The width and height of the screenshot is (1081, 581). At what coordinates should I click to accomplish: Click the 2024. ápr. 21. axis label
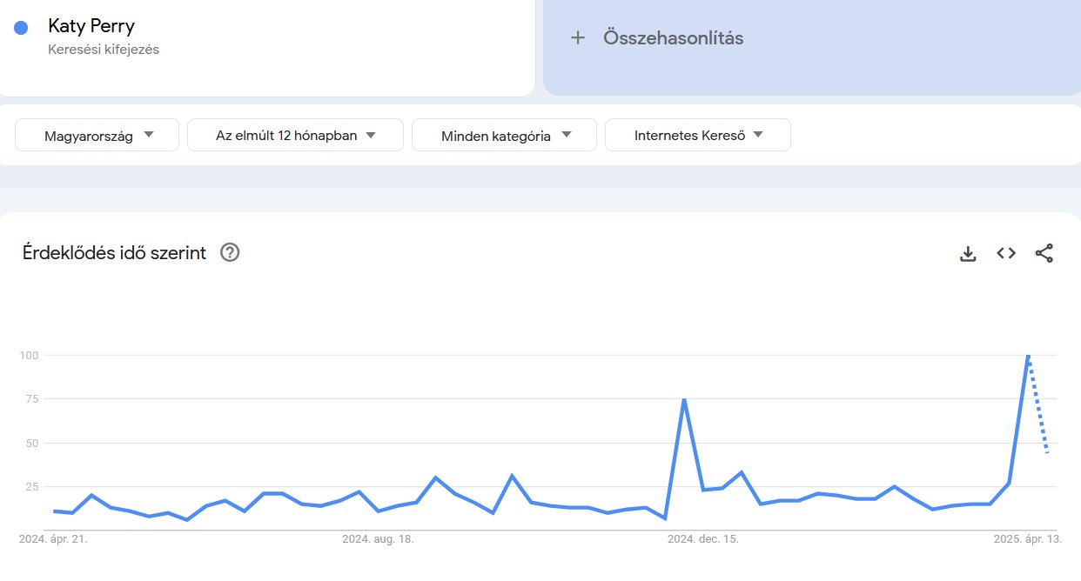click(x=53, y=539)
